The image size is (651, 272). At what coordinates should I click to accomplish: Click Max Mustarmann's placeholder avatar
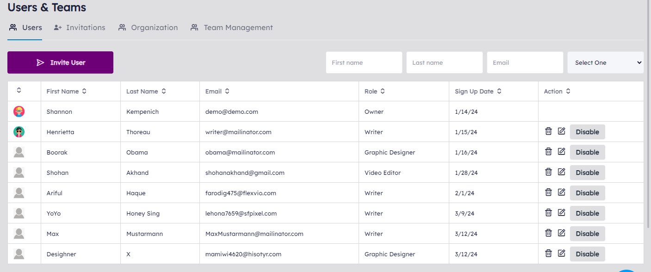(x=19, y=234)
